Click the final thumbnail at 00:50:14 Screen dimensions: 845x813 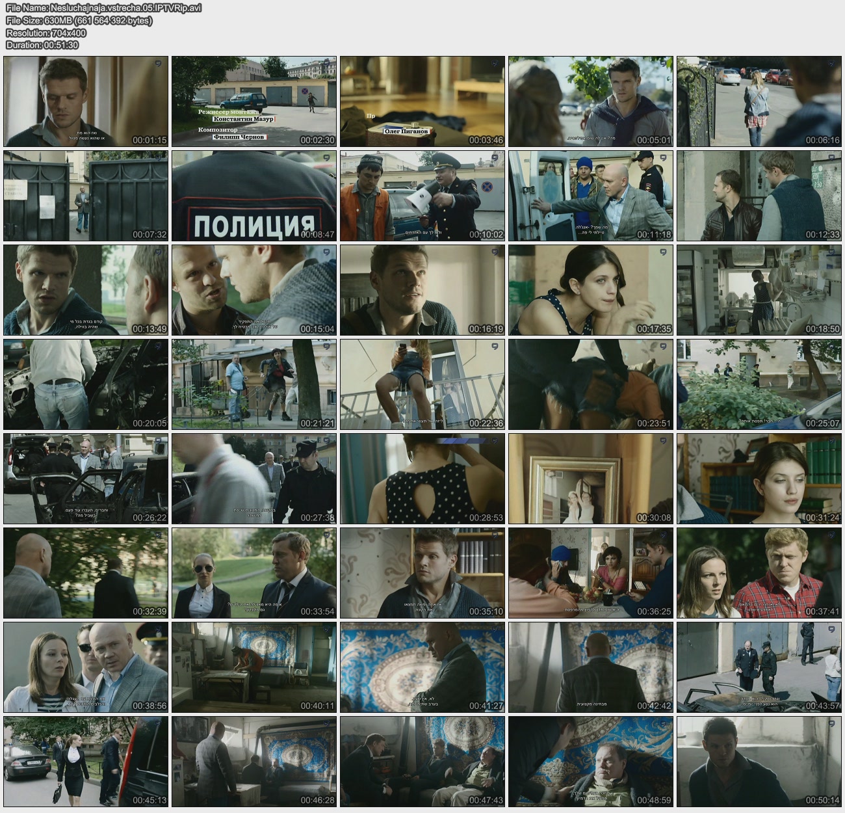click(x=759, y=762)
